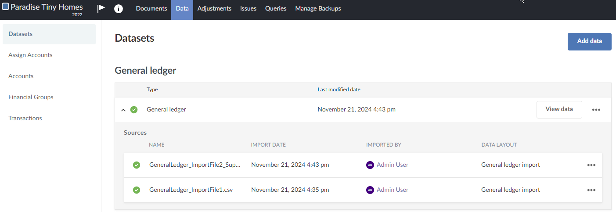Open the info icon in top bar

119,9
